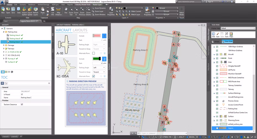Screen dimensions: 257x139
Task: Toggle visibility of Wingtip Standoff layer
Action: tap(217, 66)
